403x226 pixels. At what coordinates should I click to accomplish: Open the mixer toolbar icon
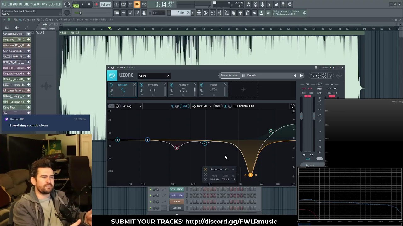point(220,13)
